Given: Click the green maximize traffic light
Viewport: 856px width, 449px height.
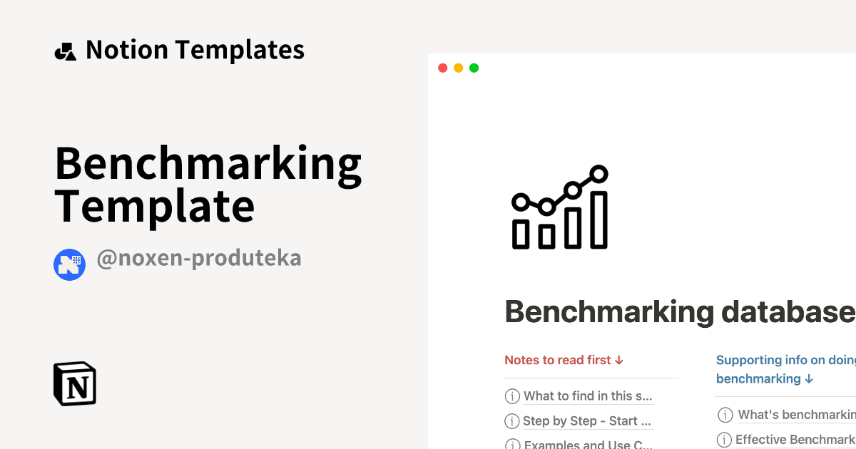Looking at the screenshot, I should tap(474, 67).
